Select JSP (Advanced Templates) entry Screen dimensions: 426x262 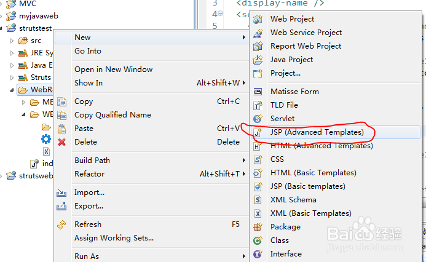pyautogui.click(x=336, y=132)
